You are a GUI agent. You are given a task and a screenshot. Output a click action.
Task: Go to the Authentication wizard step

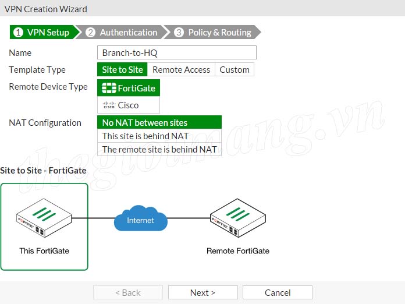[x=123, y=33]
